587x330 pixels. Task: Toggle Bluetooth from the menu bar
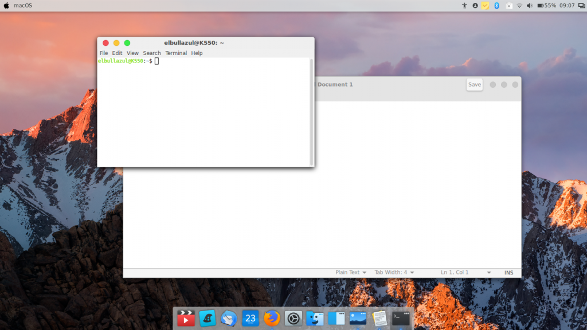(495, 5)
